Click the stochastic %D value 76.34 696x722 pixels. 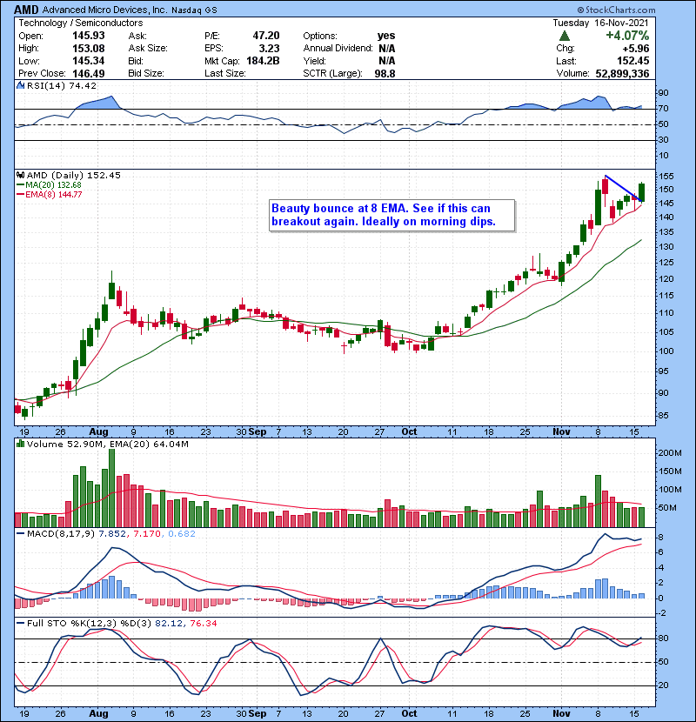tap(203, 623)
